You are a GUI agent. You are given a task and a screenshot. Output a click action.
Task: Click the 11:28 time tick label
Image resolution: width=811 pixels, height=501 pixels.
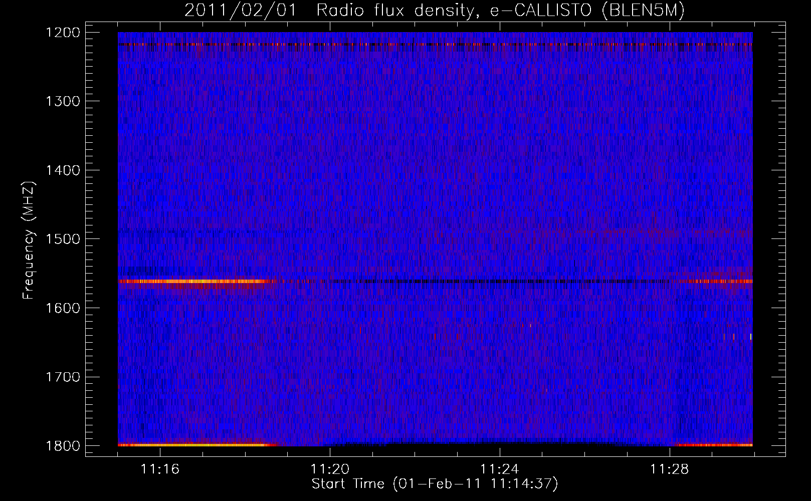[x=670, y=469]
